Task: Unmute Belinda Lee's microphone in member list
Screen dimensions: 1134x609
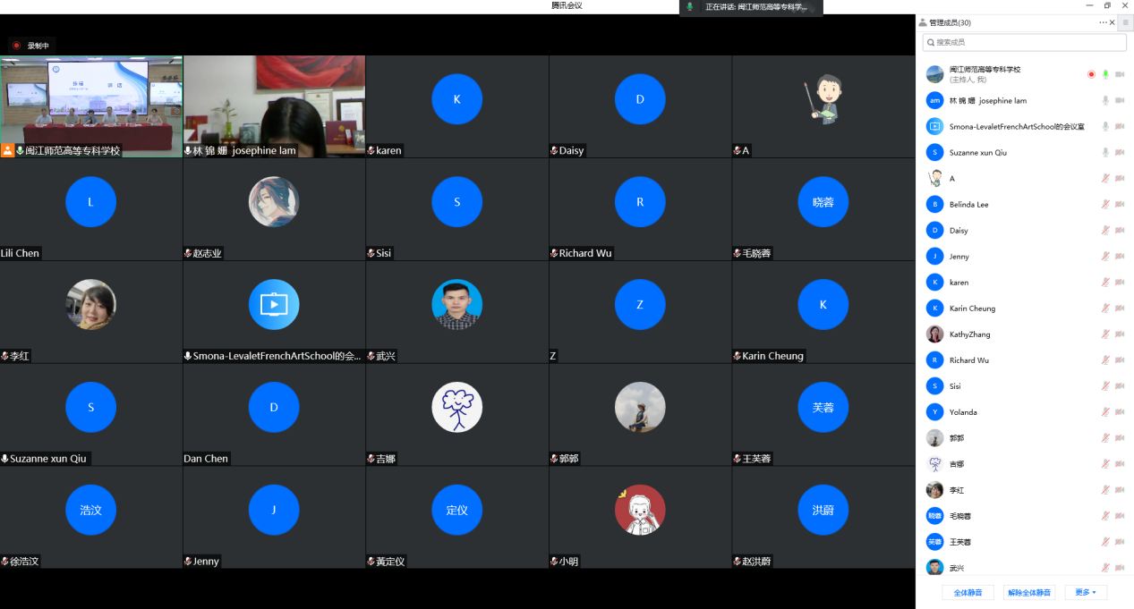Action: point(1105,205)
